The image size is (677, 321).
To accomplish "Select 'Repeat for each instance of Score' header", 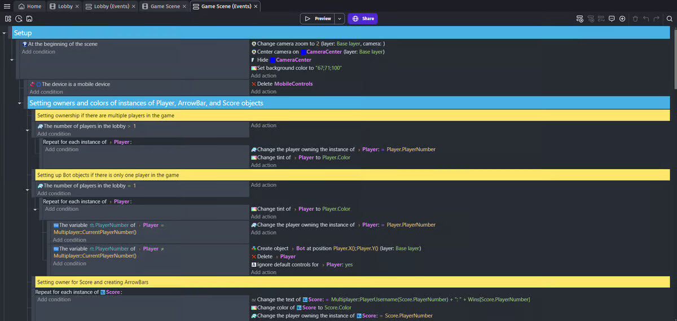I will pyautogui.click(x=78, y=292).
